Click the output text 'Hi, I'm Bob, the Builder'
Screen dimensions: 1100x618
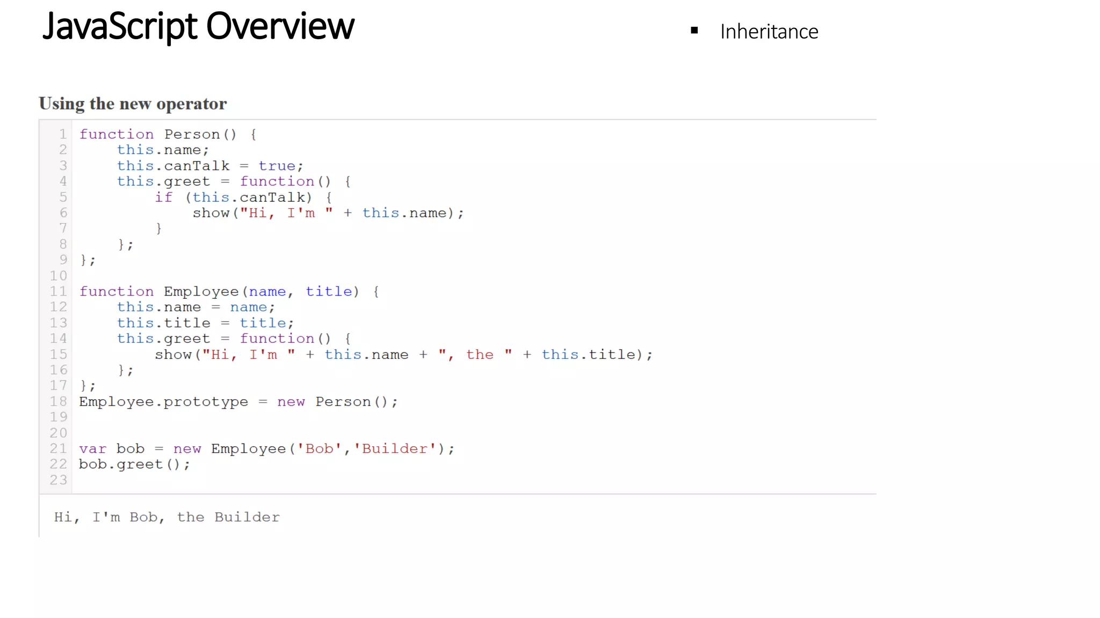tap(167, 517)
